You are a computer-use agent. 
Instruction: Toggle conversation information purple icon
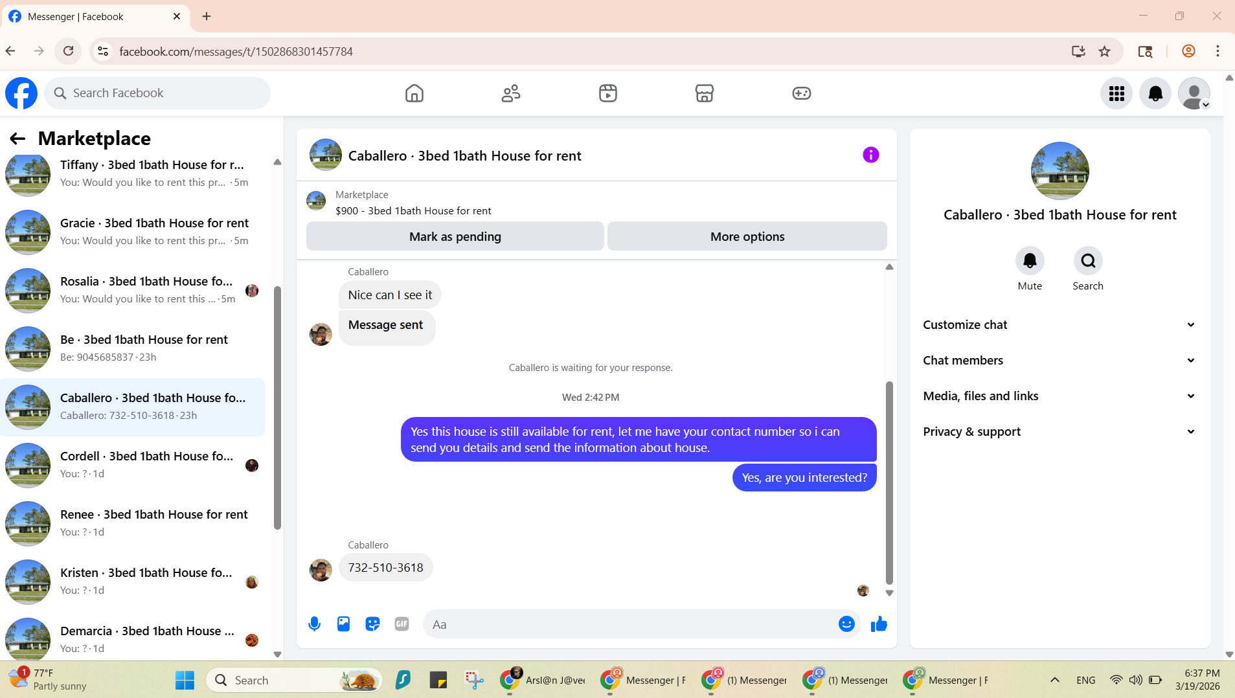point(871,155)
